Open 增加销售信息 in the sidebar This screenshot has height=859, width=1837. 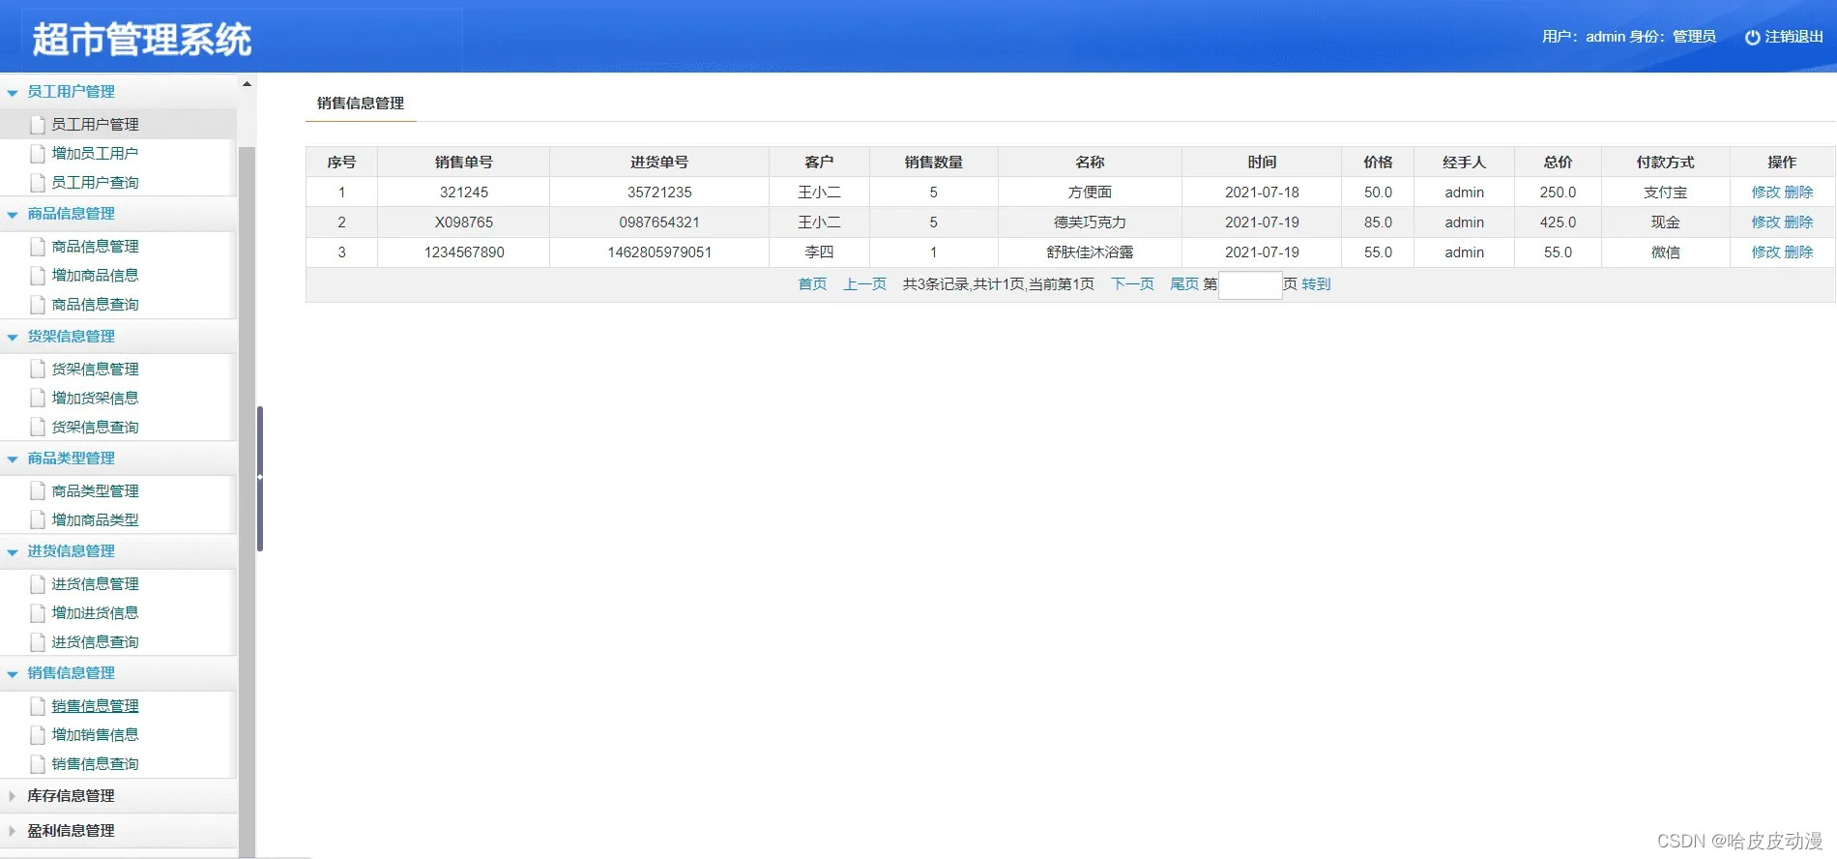[x=95, y=735]
